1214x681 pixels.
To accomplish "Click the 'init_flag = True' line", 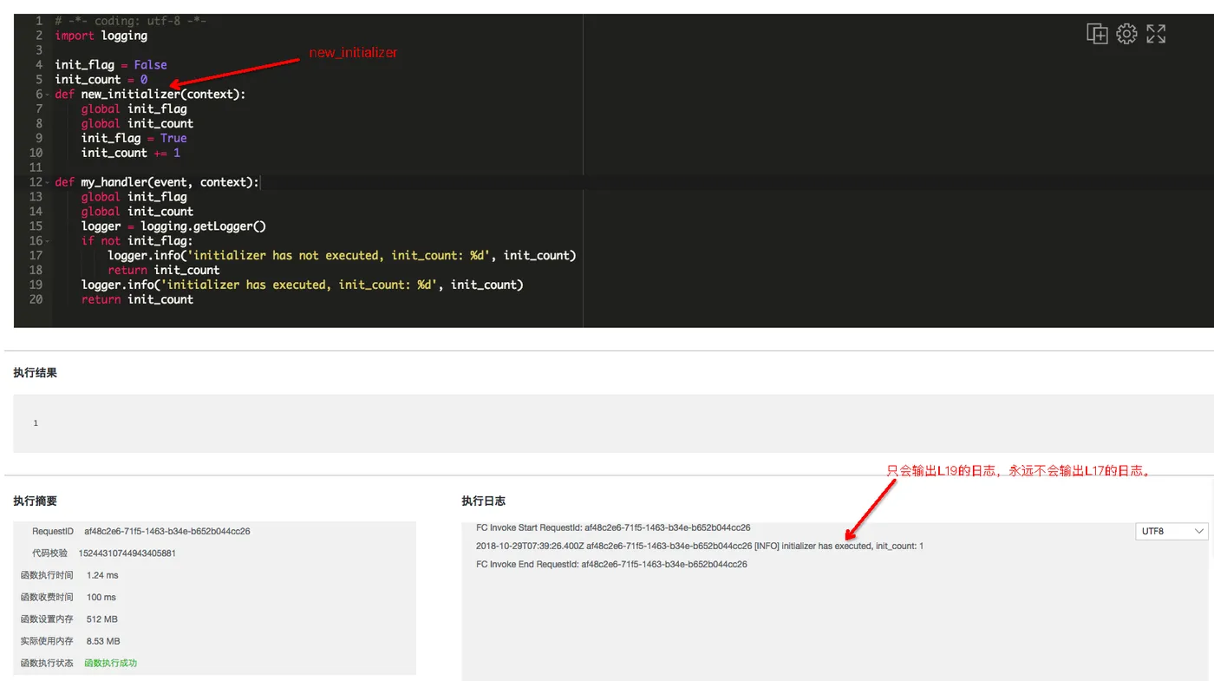I will click(134, 138).
